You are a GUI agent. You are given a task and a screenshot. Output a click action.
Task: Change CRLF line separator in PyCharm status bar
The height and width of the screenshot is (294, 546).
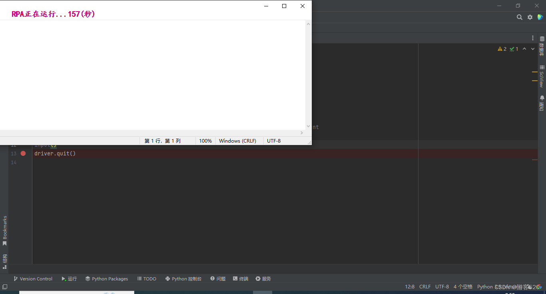(x=425, y=287)
